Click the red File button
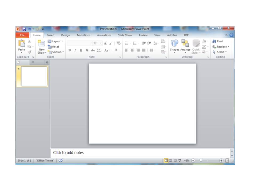 click(22, 35)
